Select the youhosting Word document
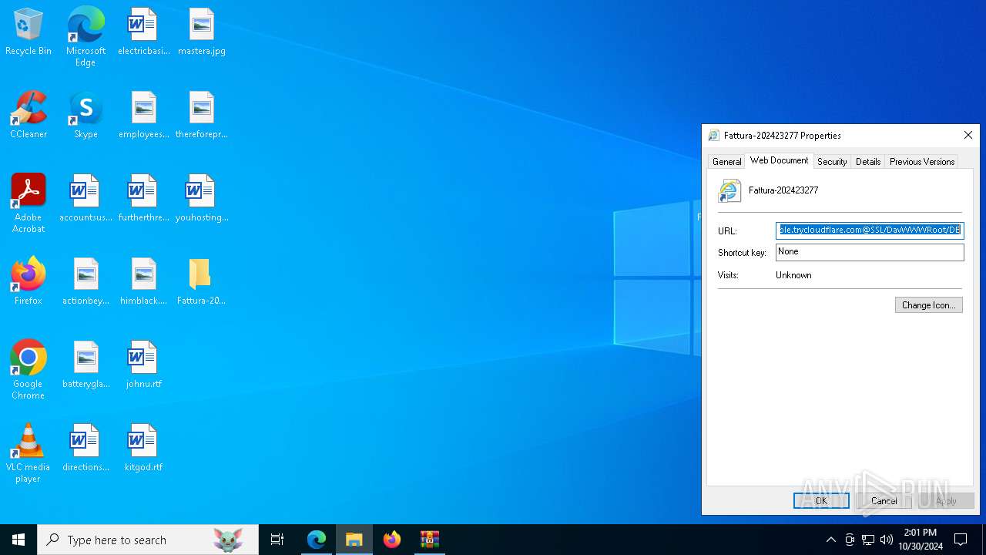The width and height of the screenshot is (986, 555). click(201, 198)
